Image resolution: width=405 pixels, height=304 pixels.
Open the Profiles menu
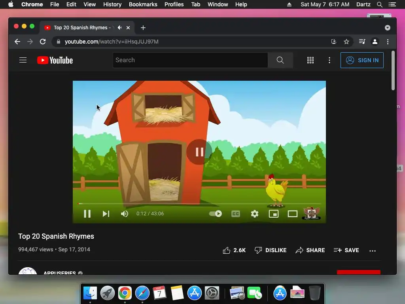(x=174, y=4)
